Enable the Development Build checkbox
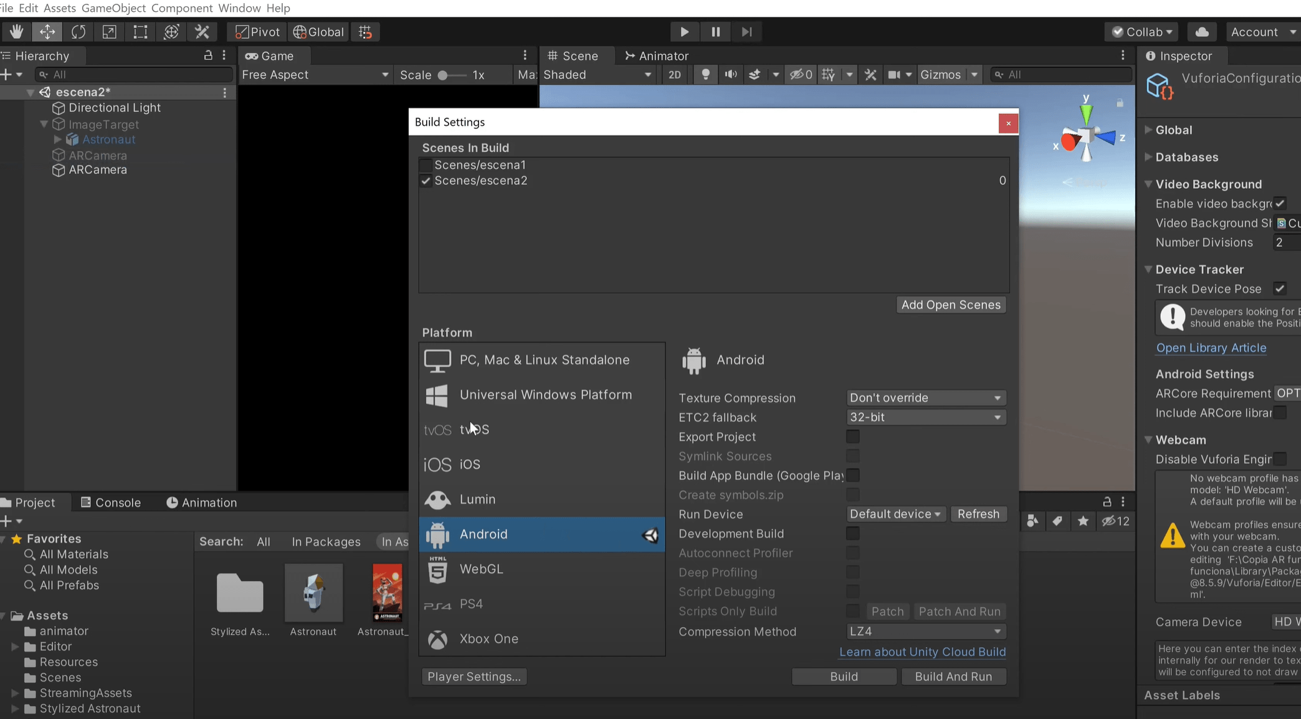This screenshot has height=719, width=1301. click(x=852, y=533)
